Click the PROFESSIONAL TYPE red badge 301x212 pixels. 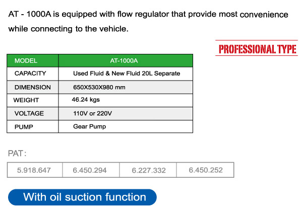[x=257, y=48]
